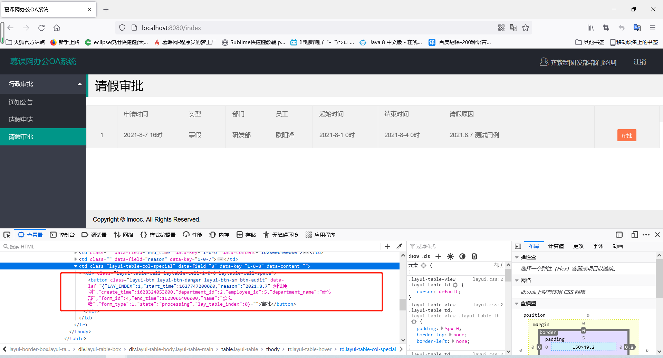663x358 pixels.
Task: Open the 网络 network tab
Action: point(123,235)
